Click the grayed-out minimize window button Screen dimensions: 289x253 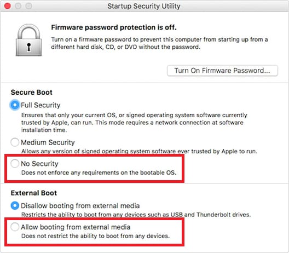[18, 6]
